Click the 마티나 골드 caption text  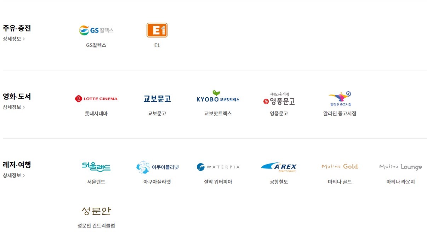tap(340, 182)
